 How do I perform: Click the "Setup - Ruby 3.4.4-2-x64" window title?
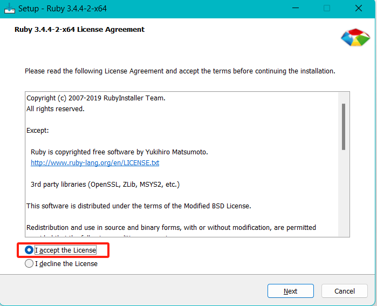(x=63, y=9)
